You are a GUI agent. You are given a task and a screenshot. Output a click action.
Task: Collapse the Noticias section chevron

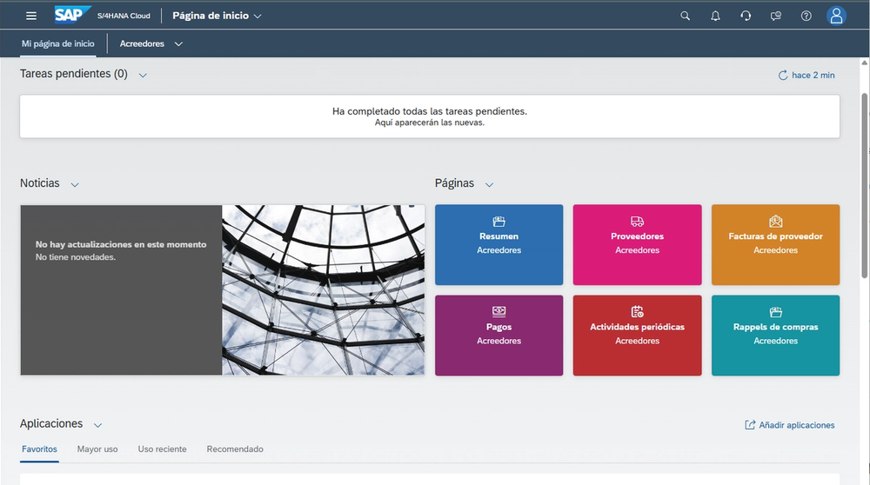pos(75,184)
